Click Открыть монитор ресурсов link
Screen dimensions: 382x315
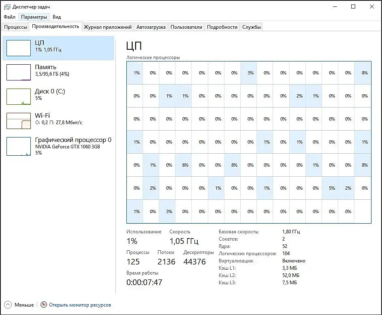click(80, 305)
